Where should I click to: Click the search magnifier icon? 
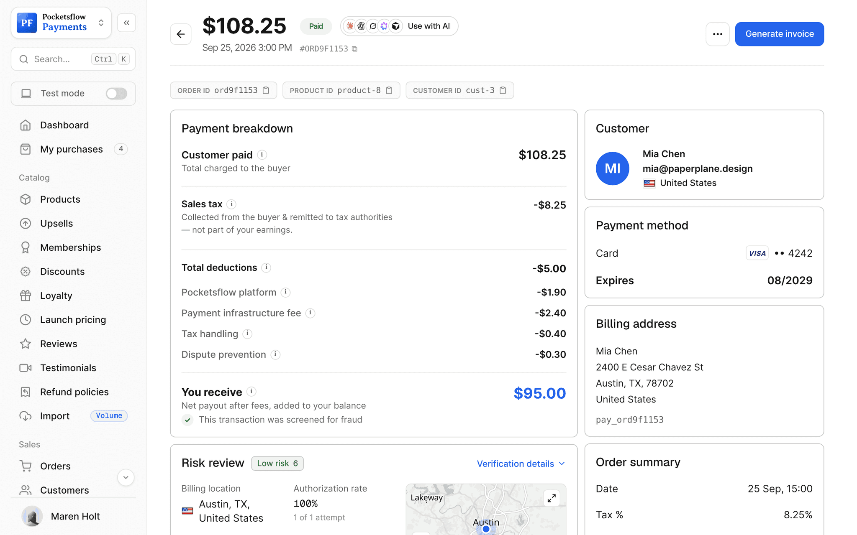(24, 59)
